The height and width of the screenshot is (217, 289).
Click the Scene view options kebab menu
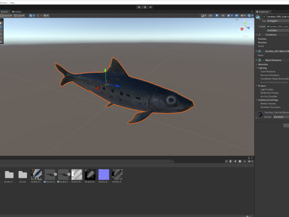tap(252, 12)
